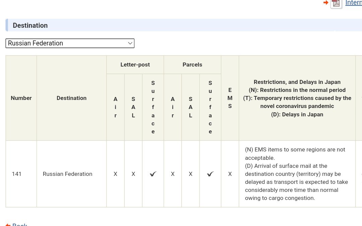Click the Restrictions and Delays in Japan header
The width and height of the screenshot is (362, 226).
click(297, 98)
